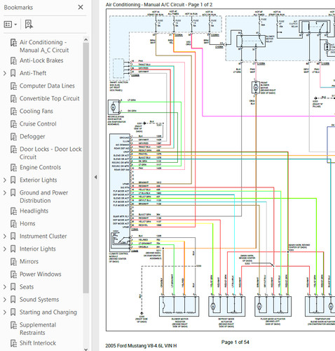Click the Interior Lights ribbon icon
Image resolution: width=335 pixels, height=351 pixels.
pos(13,249)
